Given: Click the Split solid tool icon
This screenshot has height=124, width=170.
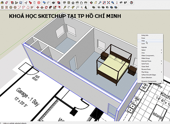Looking at the screenshot, I should click(x=116, y=7).
